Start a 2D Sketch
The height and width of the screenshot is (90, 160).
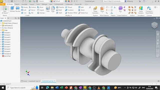click(5, 10)
